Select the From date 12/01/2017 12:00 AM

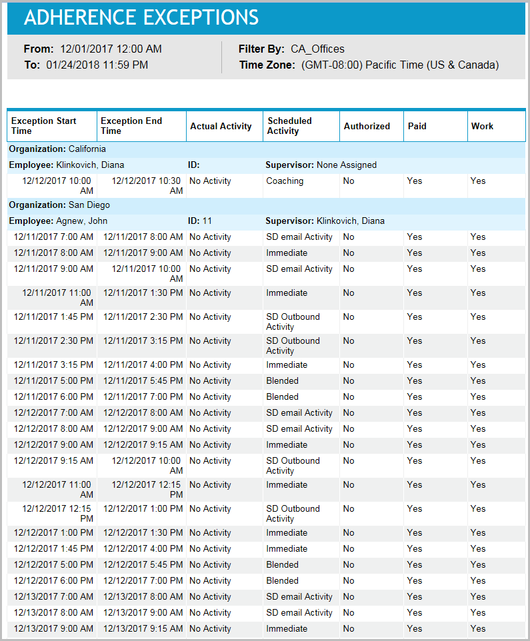[x=111, y=49]
